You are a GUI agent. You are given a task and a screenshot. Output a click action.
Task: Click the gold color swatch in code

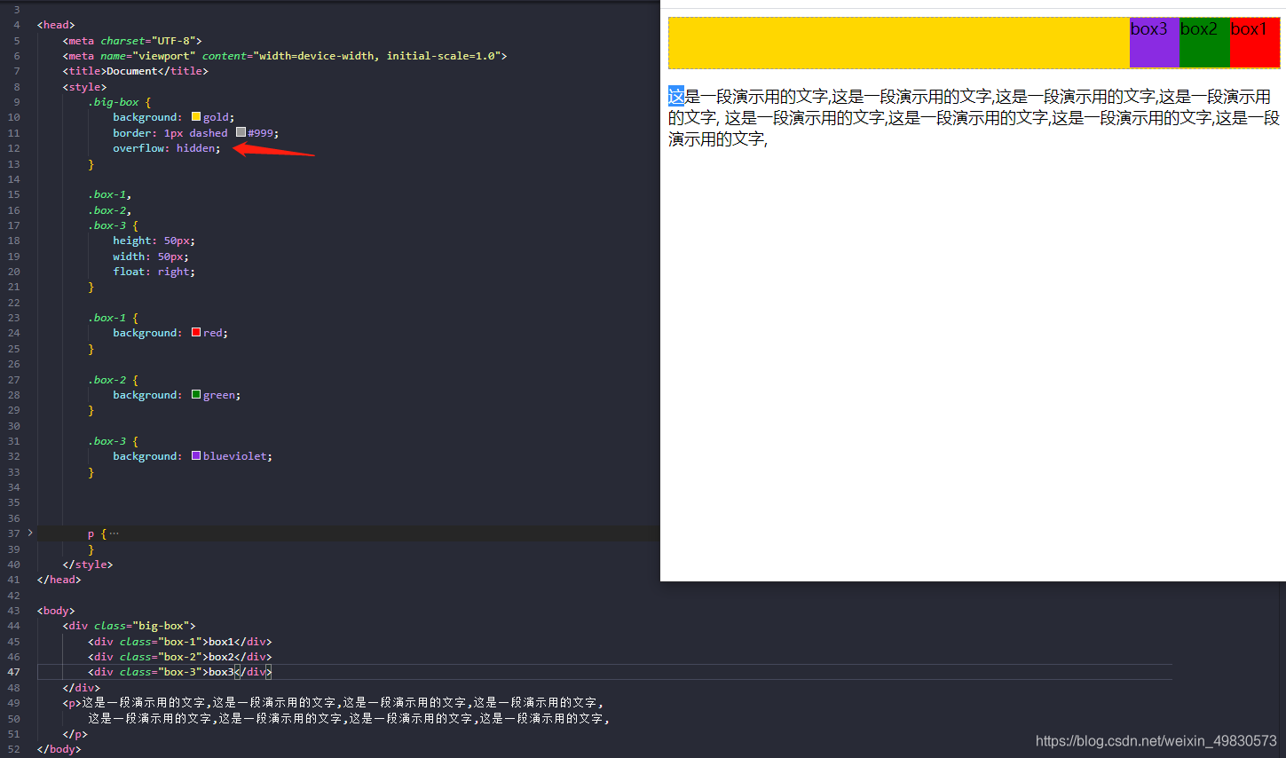(x=196, y=117)
